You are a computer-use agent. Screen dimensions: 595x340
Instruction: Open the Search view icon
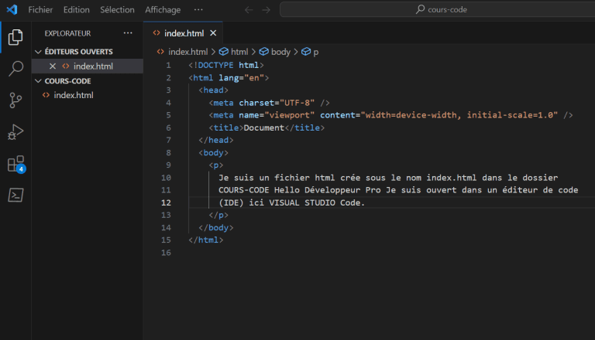[15, 69]
